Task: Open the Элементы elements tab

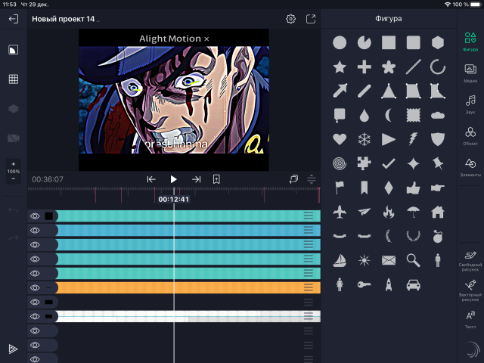Action: point(470,167)
